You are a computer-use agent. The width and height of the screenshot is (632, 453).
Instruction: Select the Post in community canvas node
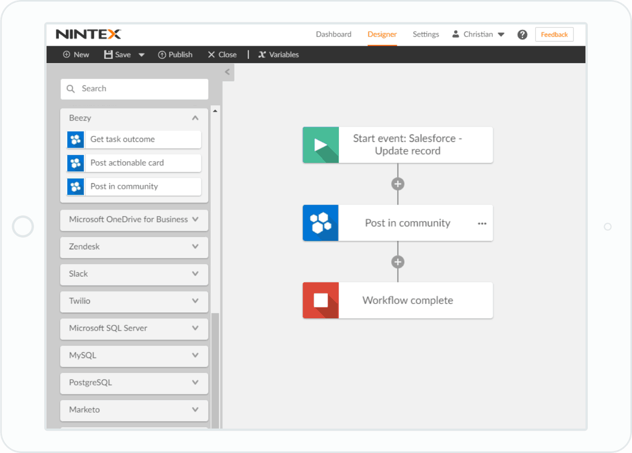tap(398, 223)
